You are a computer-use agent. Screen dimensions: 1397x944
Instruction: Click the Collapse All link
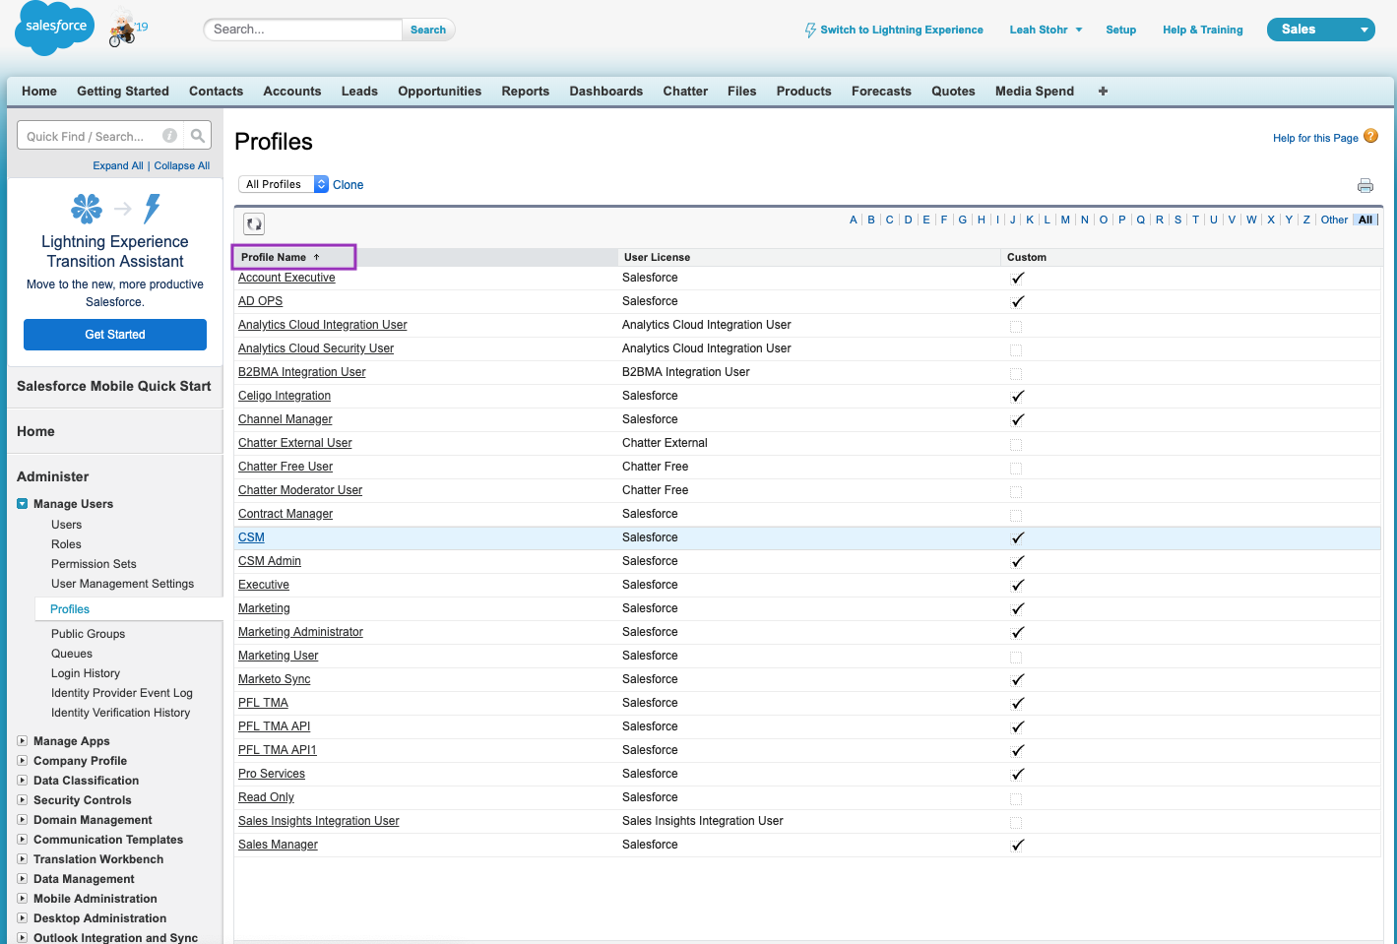pos(181,165)
